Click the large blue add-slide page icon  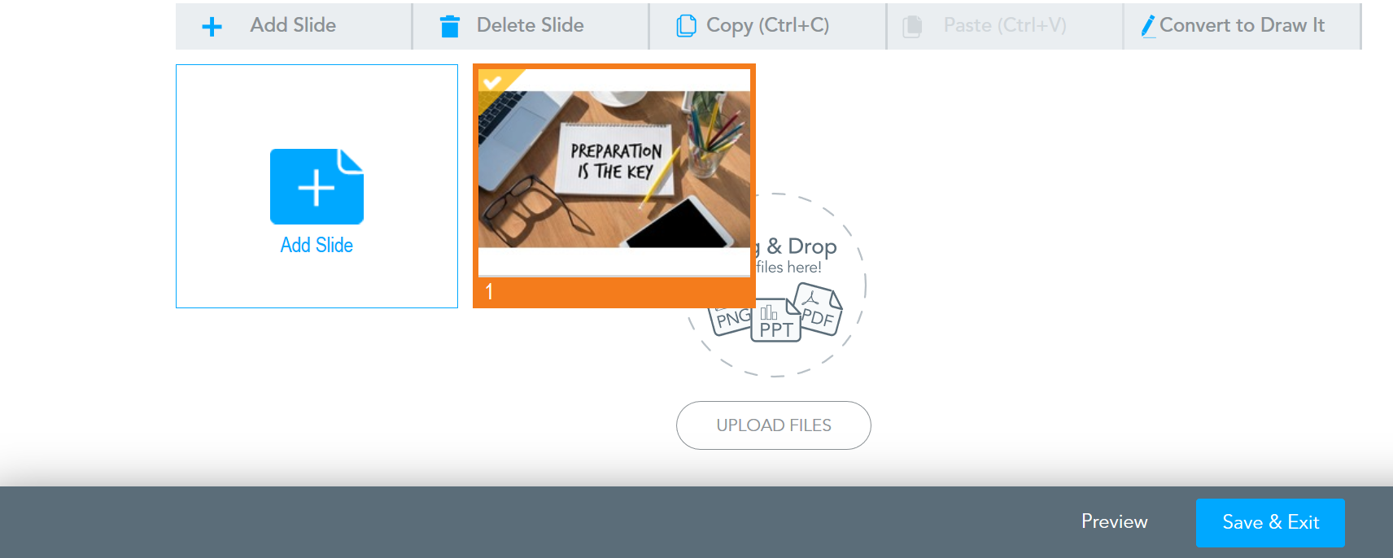[317, 186]
